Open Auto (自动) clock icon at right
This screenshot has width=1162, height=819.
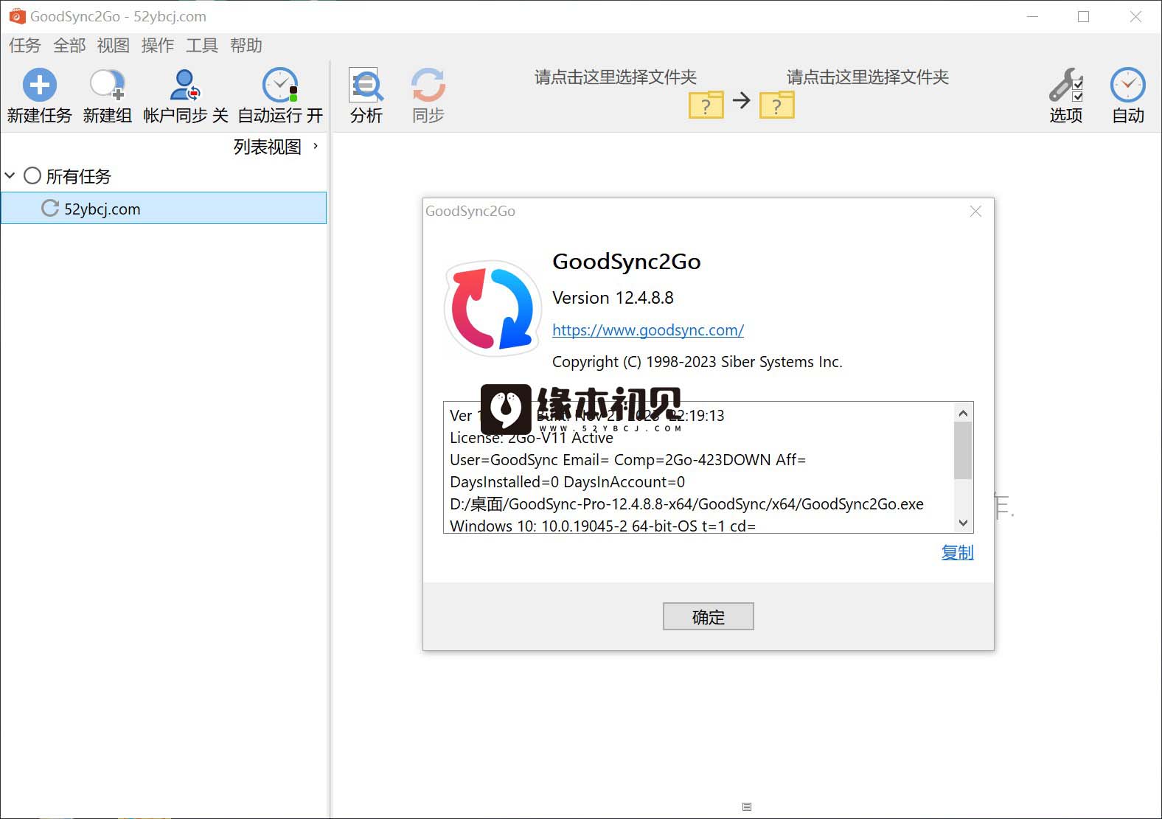[1128, 85]
